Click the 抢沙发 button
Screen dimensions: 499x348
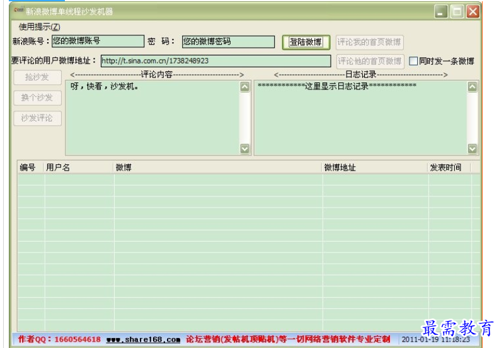pos(37,77)
